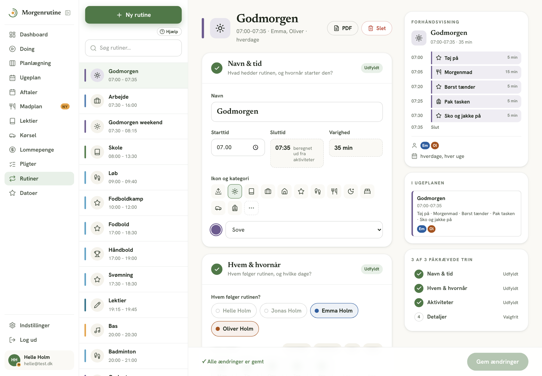Open more icons with ellipsis button

pyautogui.click(x=251, y=208)
